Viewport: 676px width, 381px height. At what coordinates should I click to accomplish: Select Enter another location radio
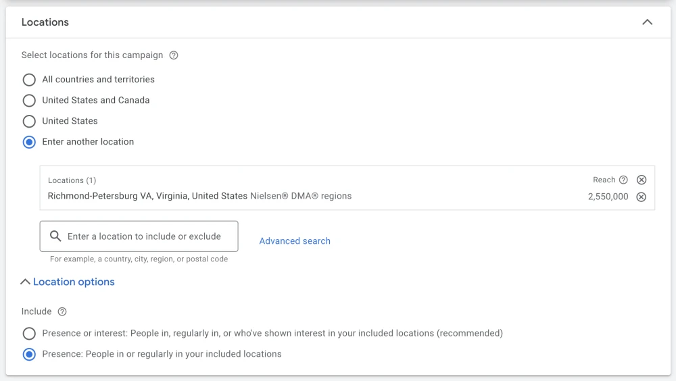[x=29, y=142]
